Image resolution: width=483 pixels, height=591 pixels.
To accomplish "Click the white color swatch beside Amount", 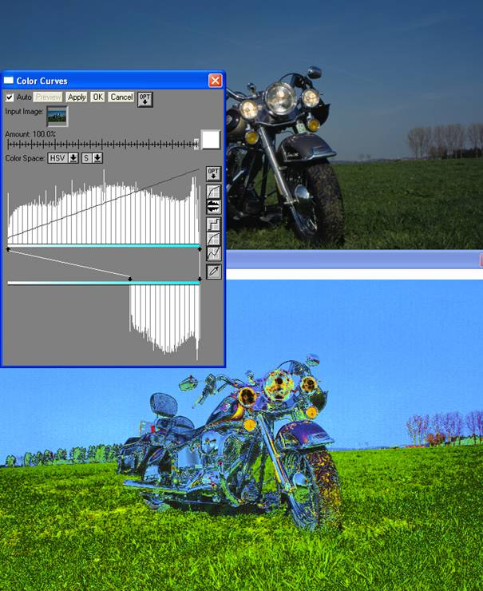I will 211,140.
